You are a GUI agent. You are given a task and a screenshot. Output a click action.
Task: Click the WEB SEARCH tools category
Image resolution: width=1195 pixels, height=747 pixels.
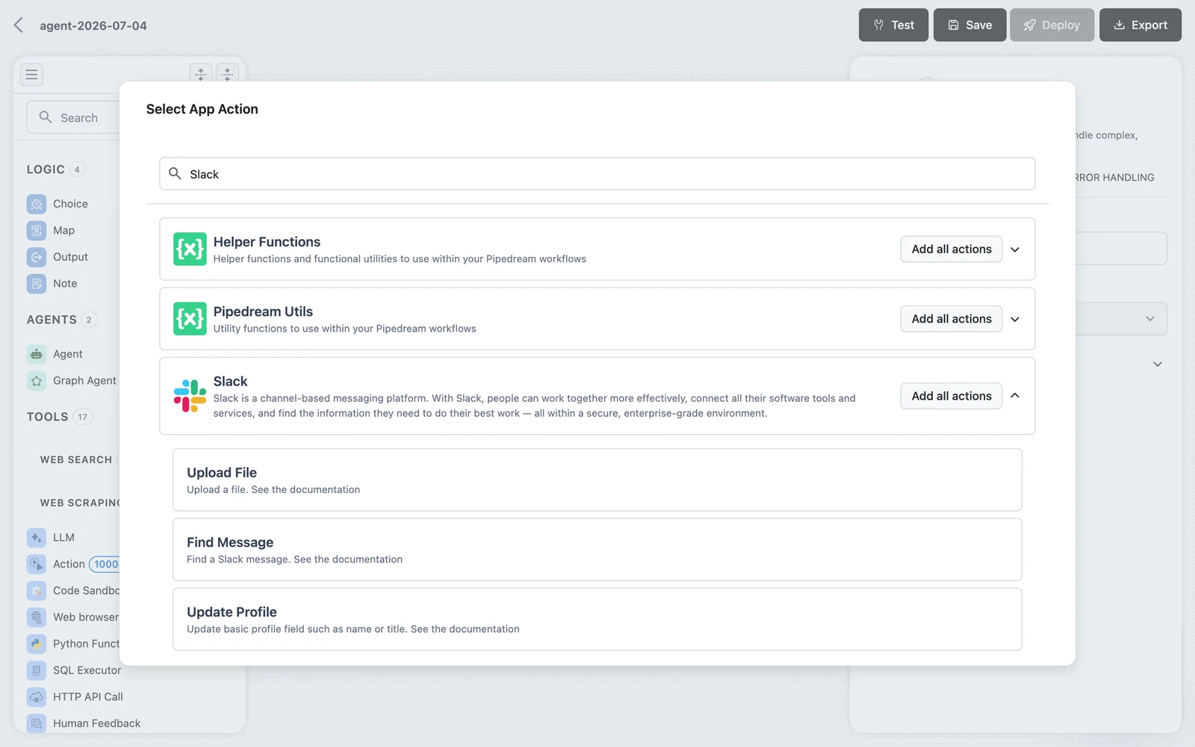[76, 460]
